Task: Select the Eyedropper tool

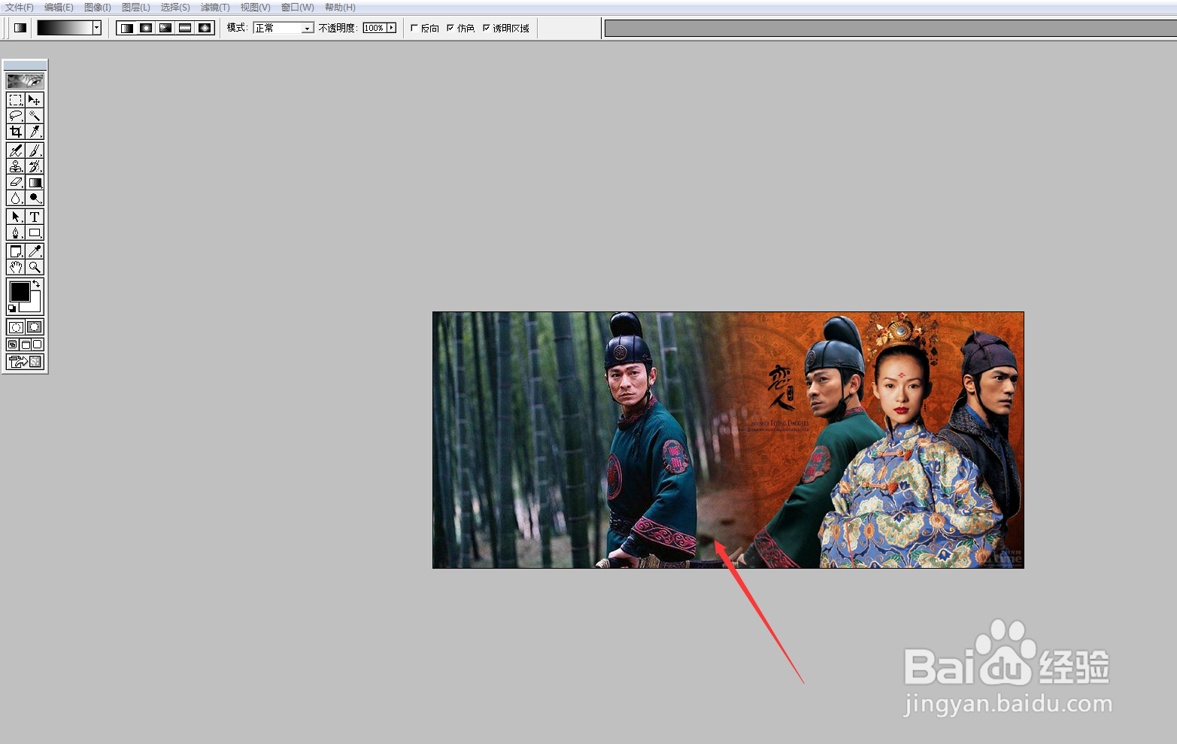Action: [35, 251]
